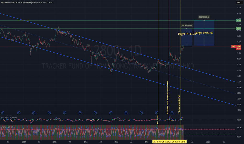Screen dimensions: 244x144
Task: Select the blue Target P2 measurement box
Action: 204,33
